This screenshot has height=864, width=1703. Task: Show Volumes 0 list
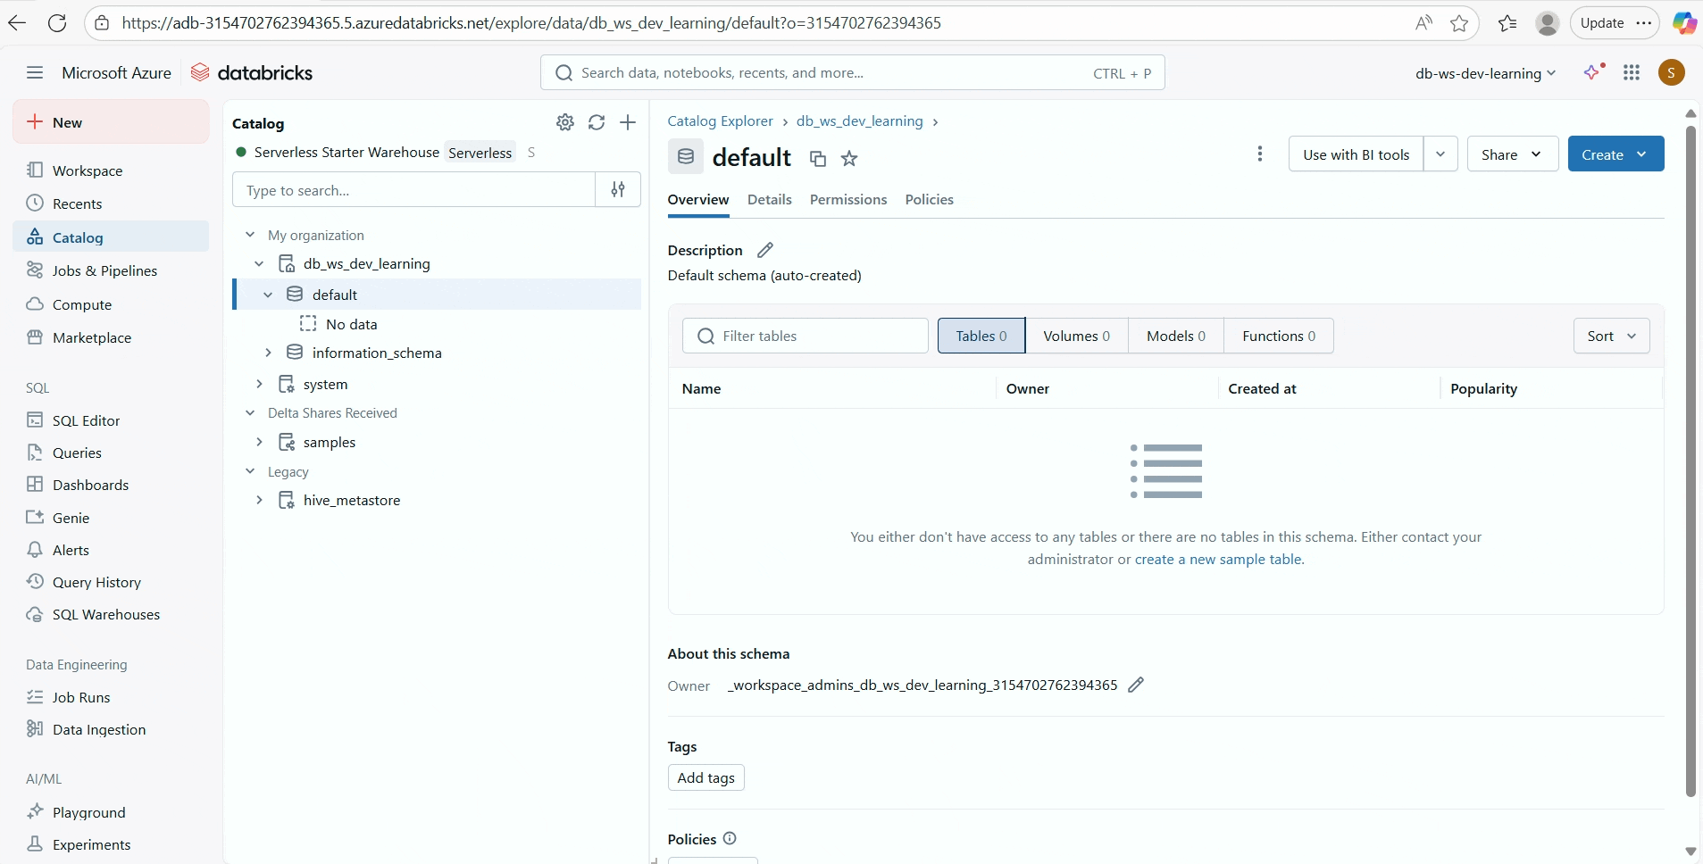(1076, 336)
